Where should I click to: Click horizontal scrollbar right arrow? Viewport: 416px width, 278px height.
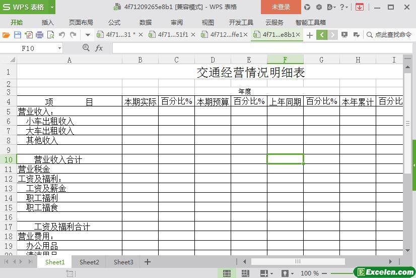[390, 262]
